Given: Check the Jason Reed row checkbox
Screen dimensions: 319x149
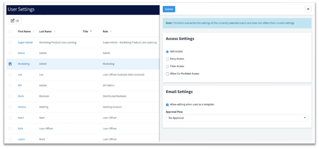Looking at the screenshot, I should pyautogui.click(x=10, y=139).
